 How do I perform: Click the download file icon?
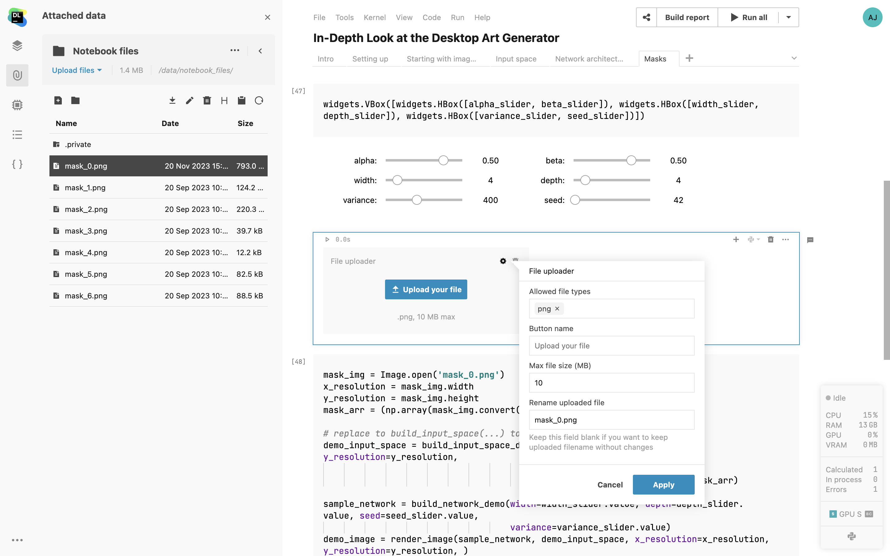(172, 100)
